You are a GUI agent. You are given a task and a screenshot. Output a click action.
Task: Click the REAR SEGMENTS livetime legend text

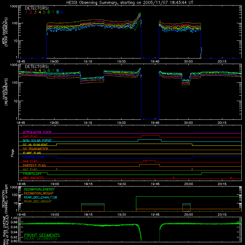(41, 239)
